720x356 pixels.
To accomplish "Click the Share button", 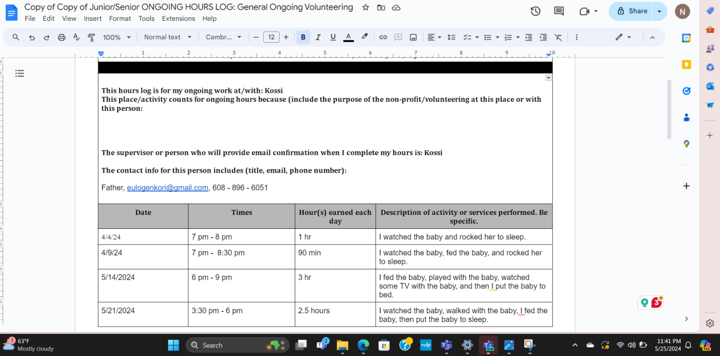I will tap(631, 11).
